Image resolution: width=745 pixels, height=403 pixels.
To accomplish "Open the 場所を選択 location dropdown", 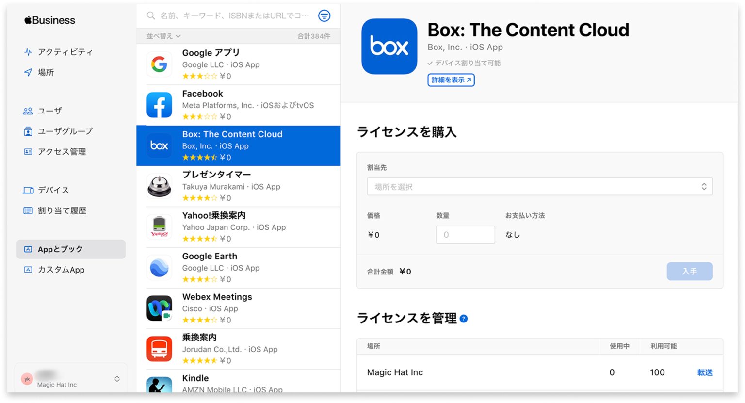I will click(x=539, y=186).
